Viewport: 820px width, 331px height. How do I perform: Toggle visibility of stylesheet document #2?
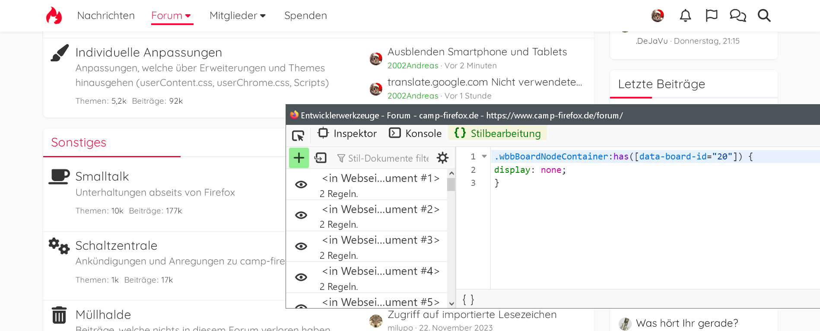[301, 215]
